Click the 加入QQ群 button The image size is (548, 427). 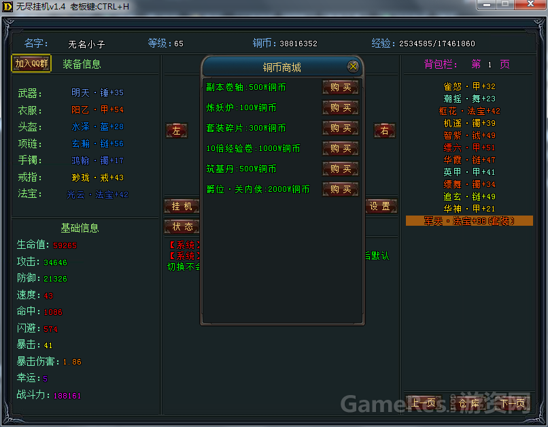coord(31,63)
